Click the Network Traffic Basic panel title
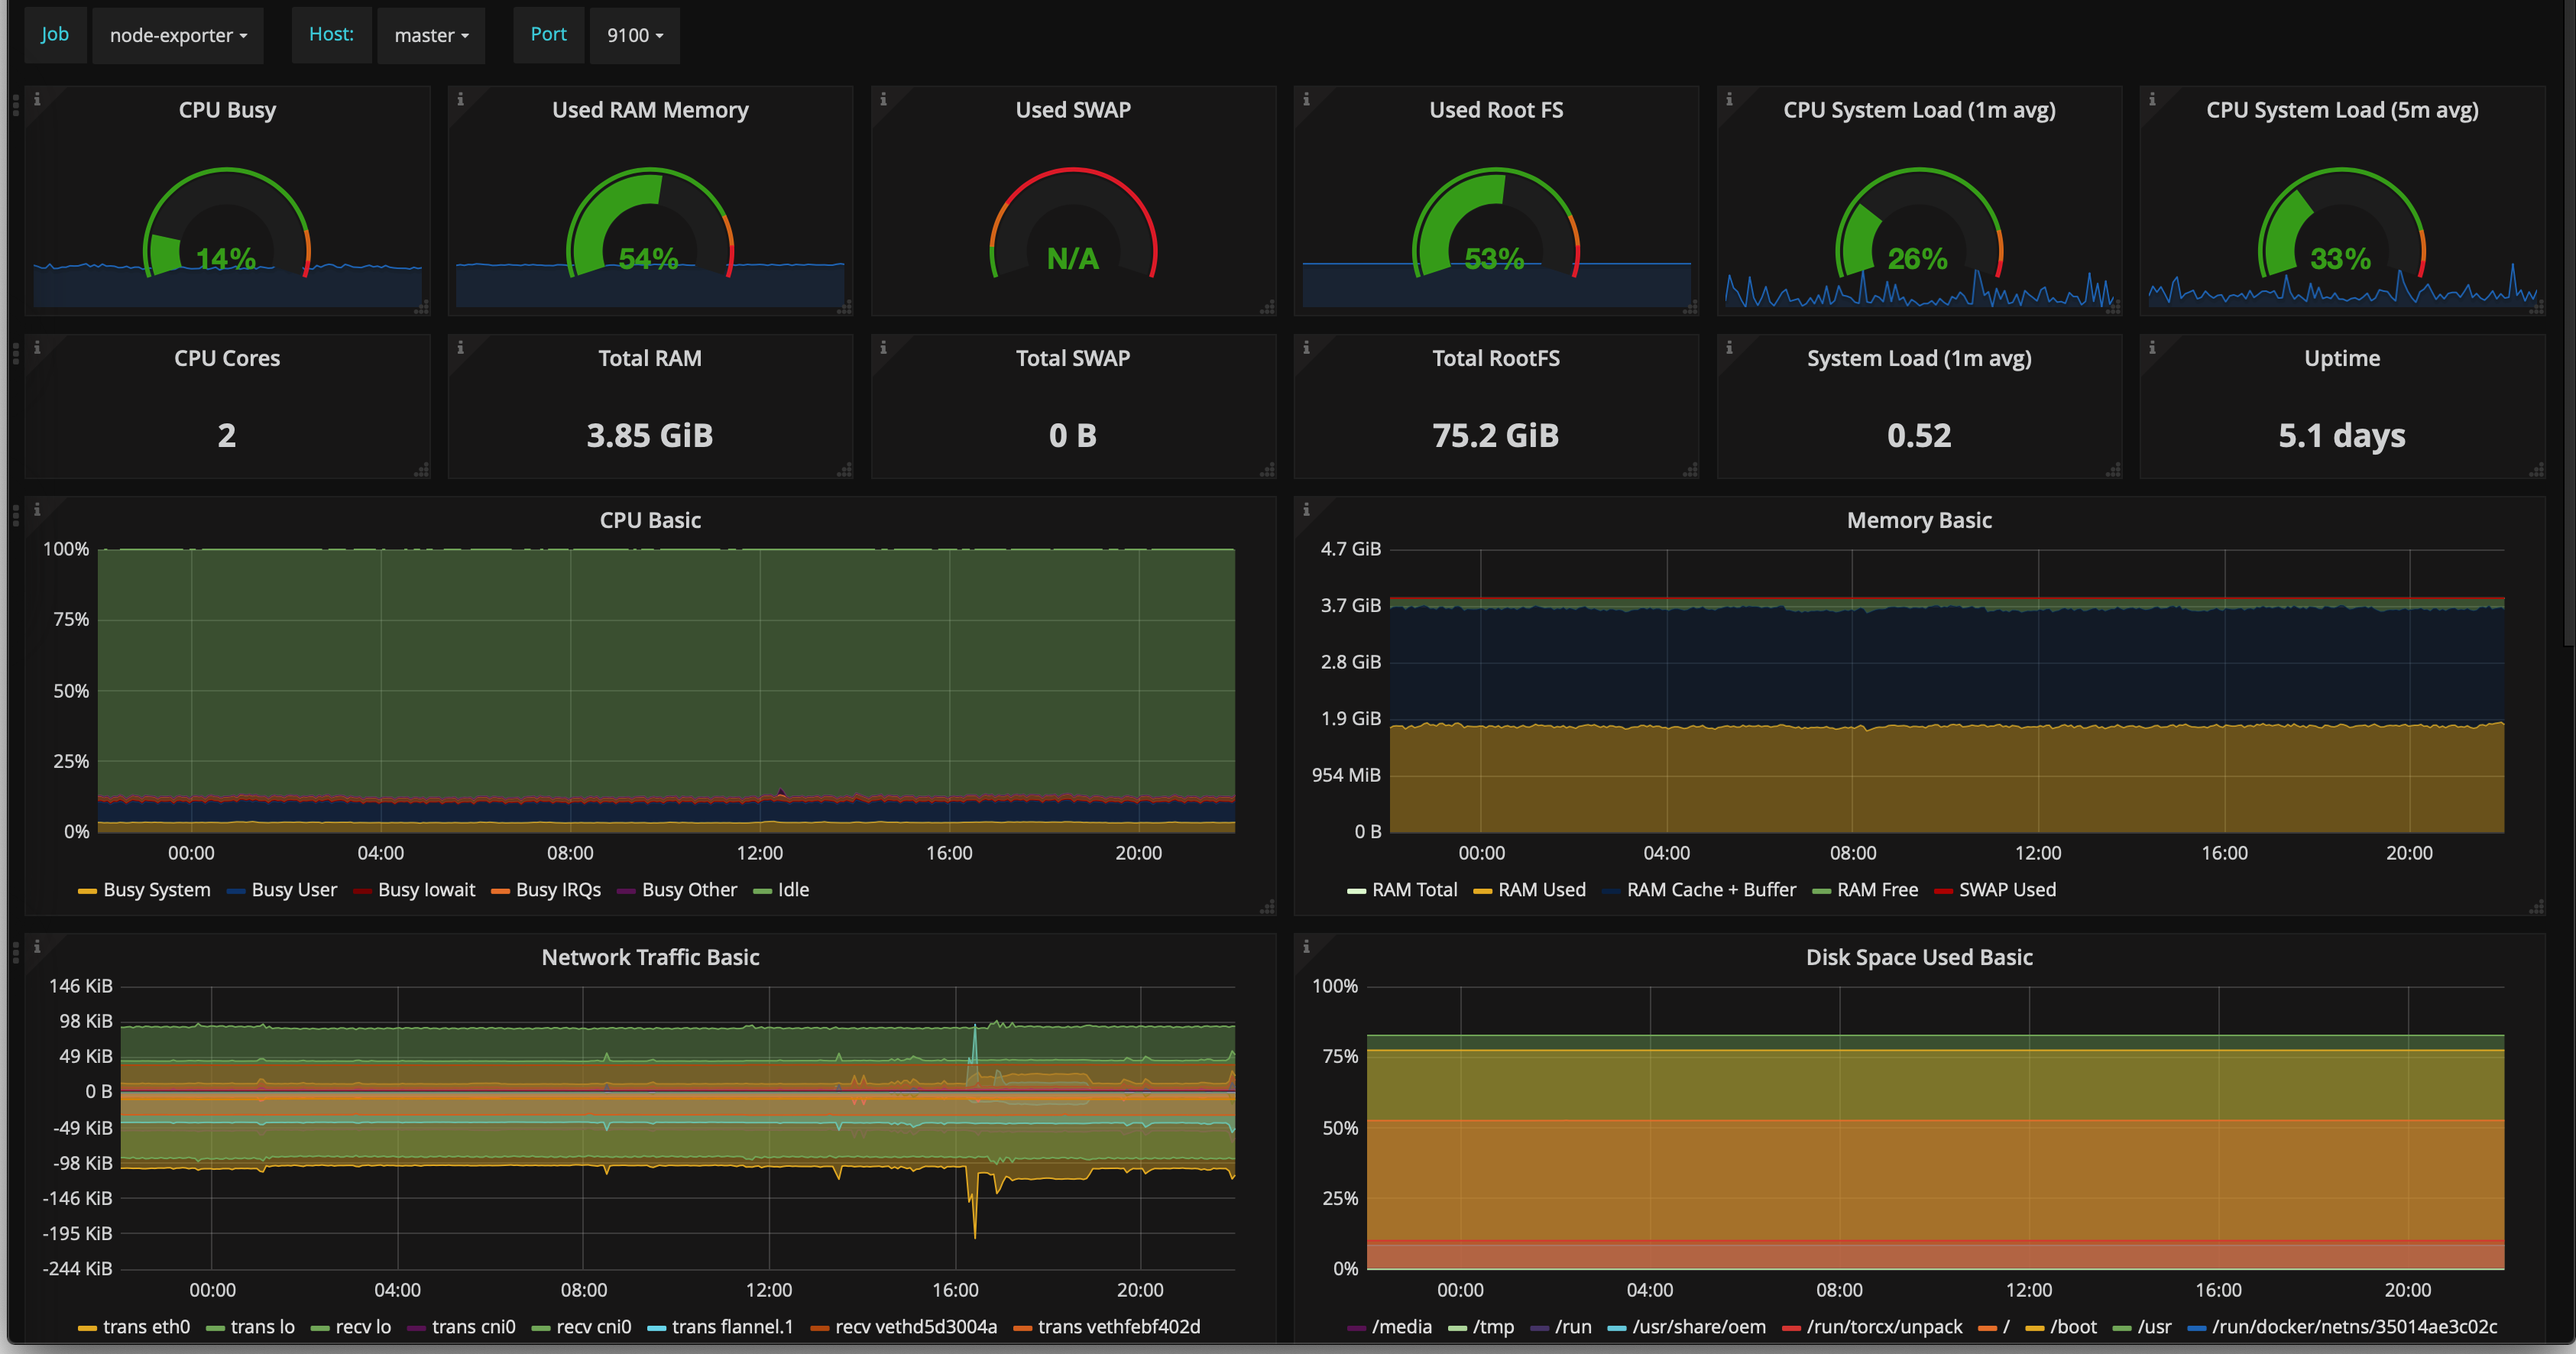This screenshot has width=2576, height=1354. (650, 957)
